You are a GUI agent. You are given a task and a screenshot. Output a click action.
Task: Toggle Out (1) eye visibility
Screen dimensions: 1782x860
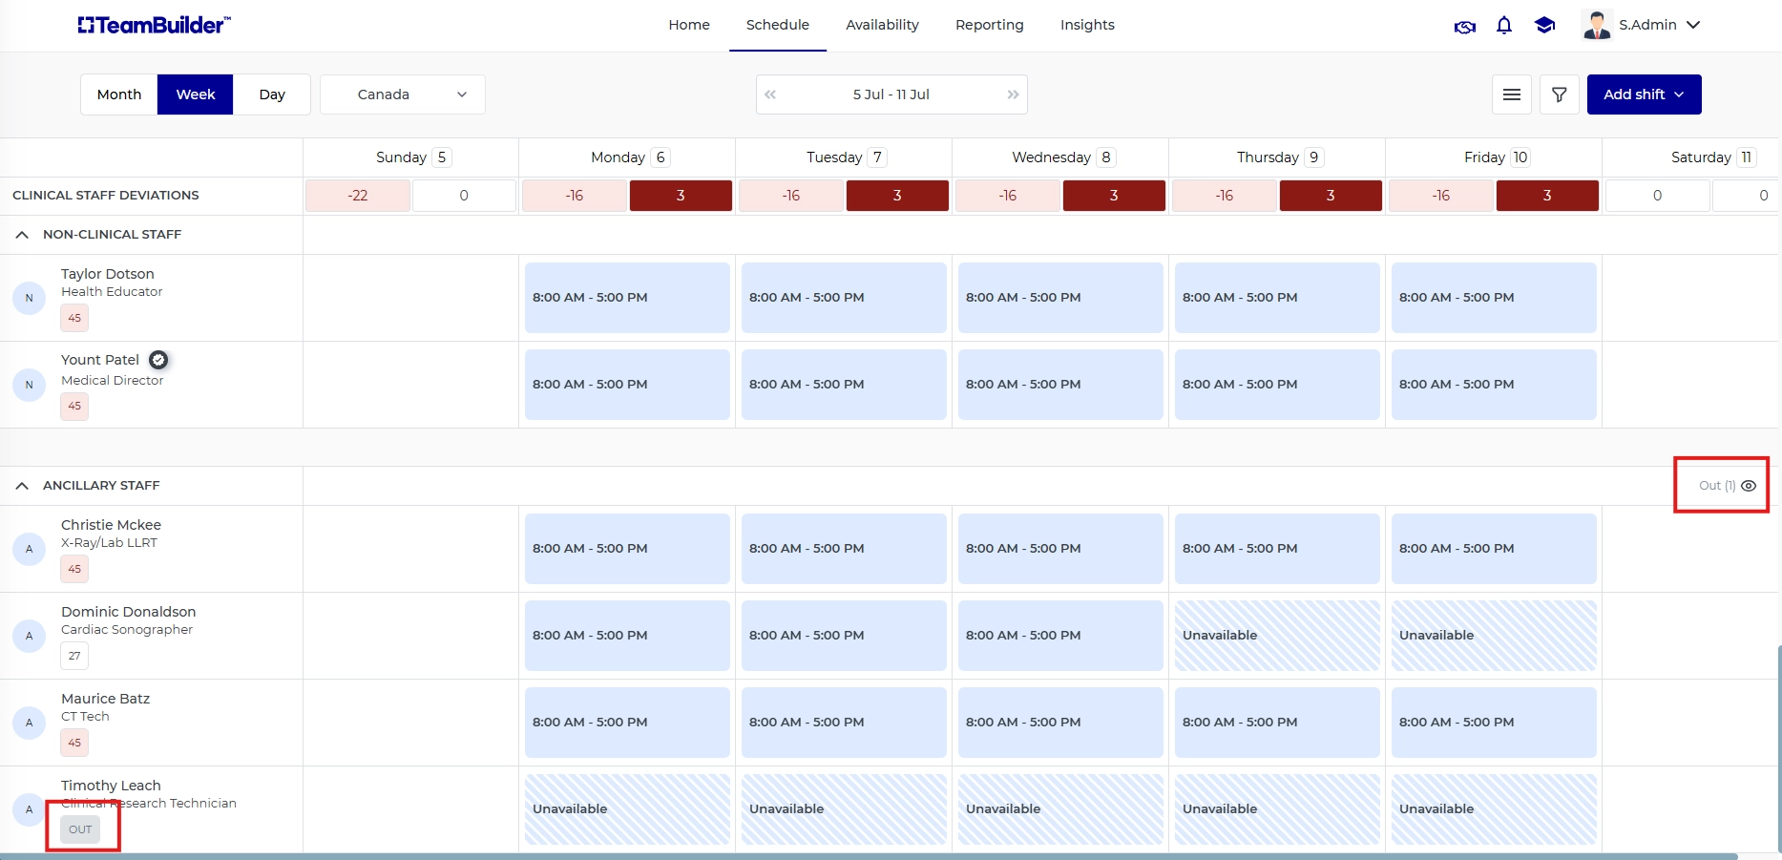(1749, 486)
